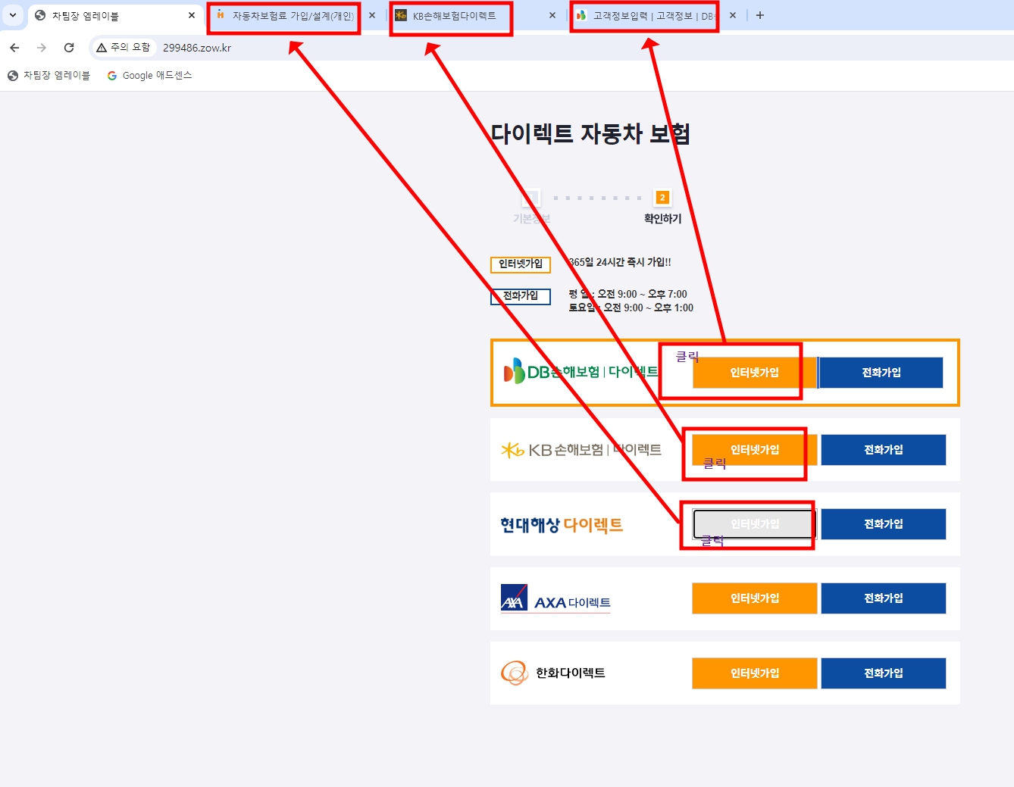
Task: Click DB손해보험 인터넷가입 button
Action: coord(754,373)
